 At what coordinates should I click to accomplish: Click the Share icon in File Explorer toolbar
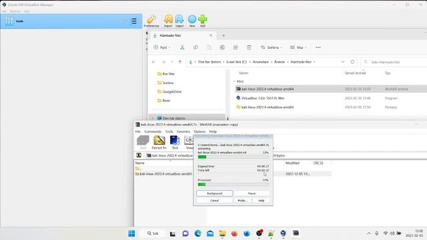(x=236, y=47)
